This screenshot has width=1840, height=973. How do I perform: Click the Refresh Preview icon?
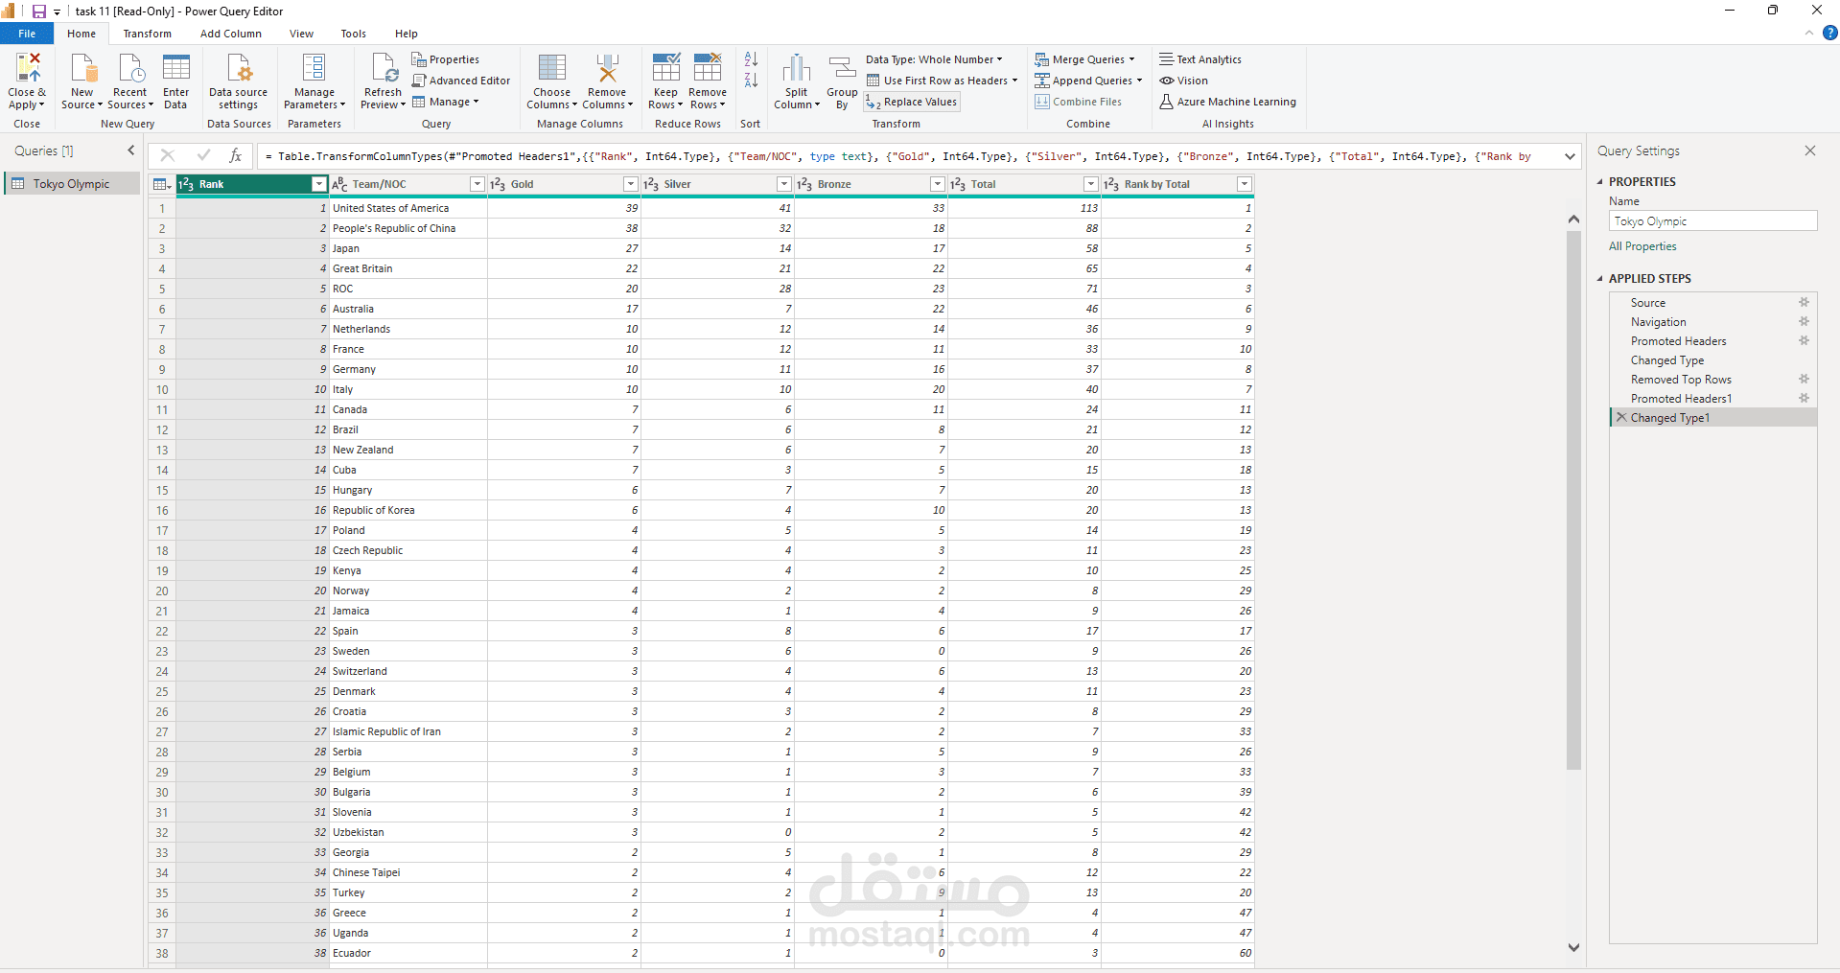[x=384, y=68]
